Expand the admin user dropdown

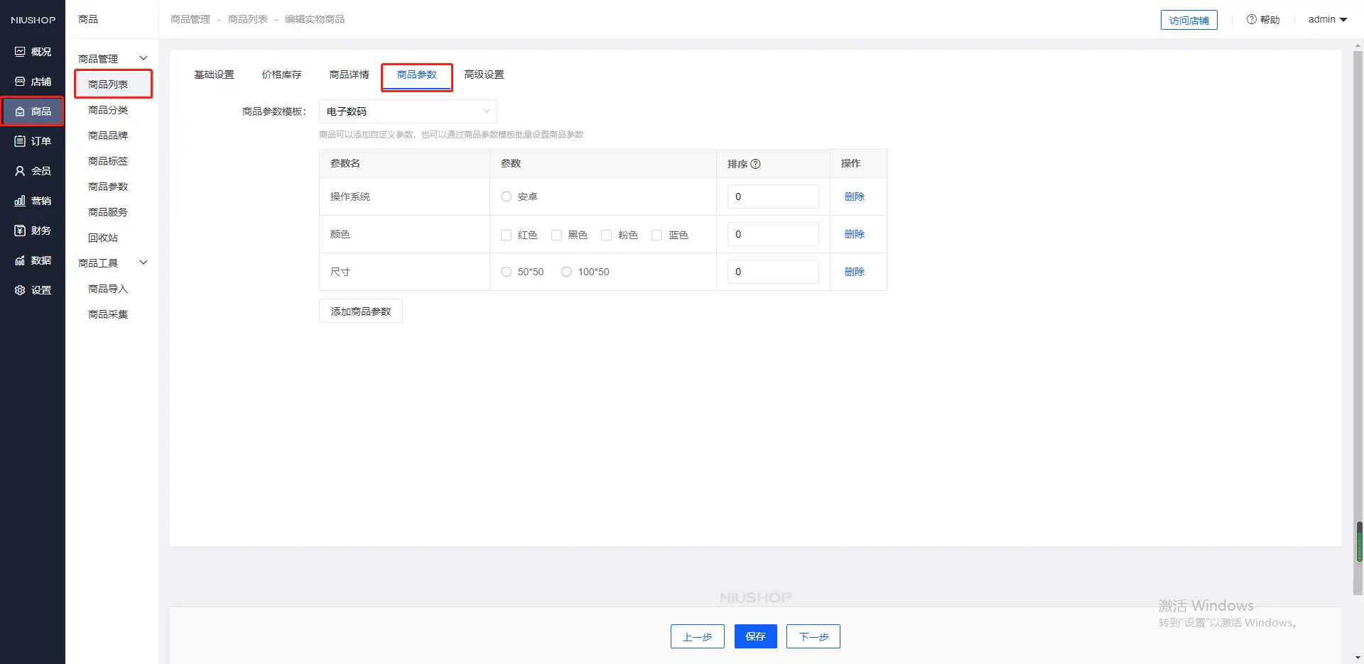point(1327,19)
